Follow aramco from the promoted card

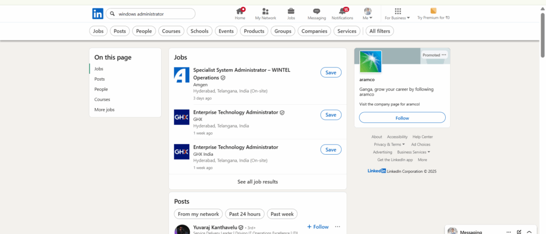point(402,118)
